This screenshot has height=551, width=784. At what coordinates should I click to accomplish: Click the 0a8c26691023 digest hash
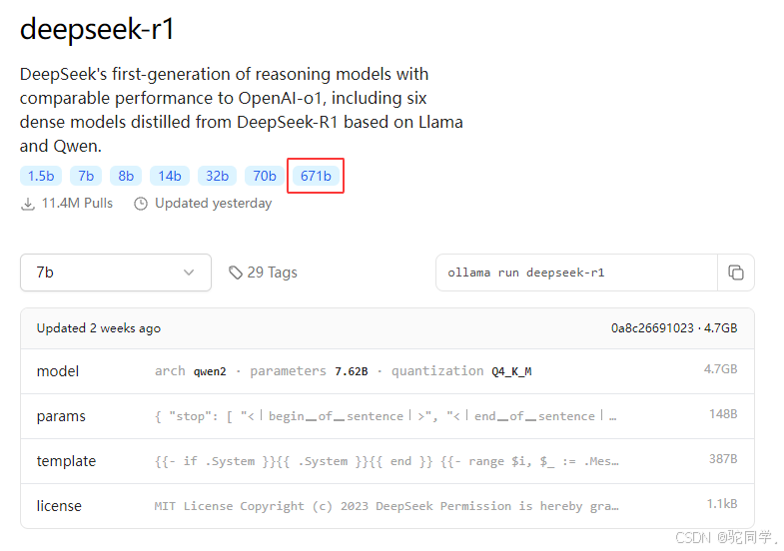coord(652,328)
